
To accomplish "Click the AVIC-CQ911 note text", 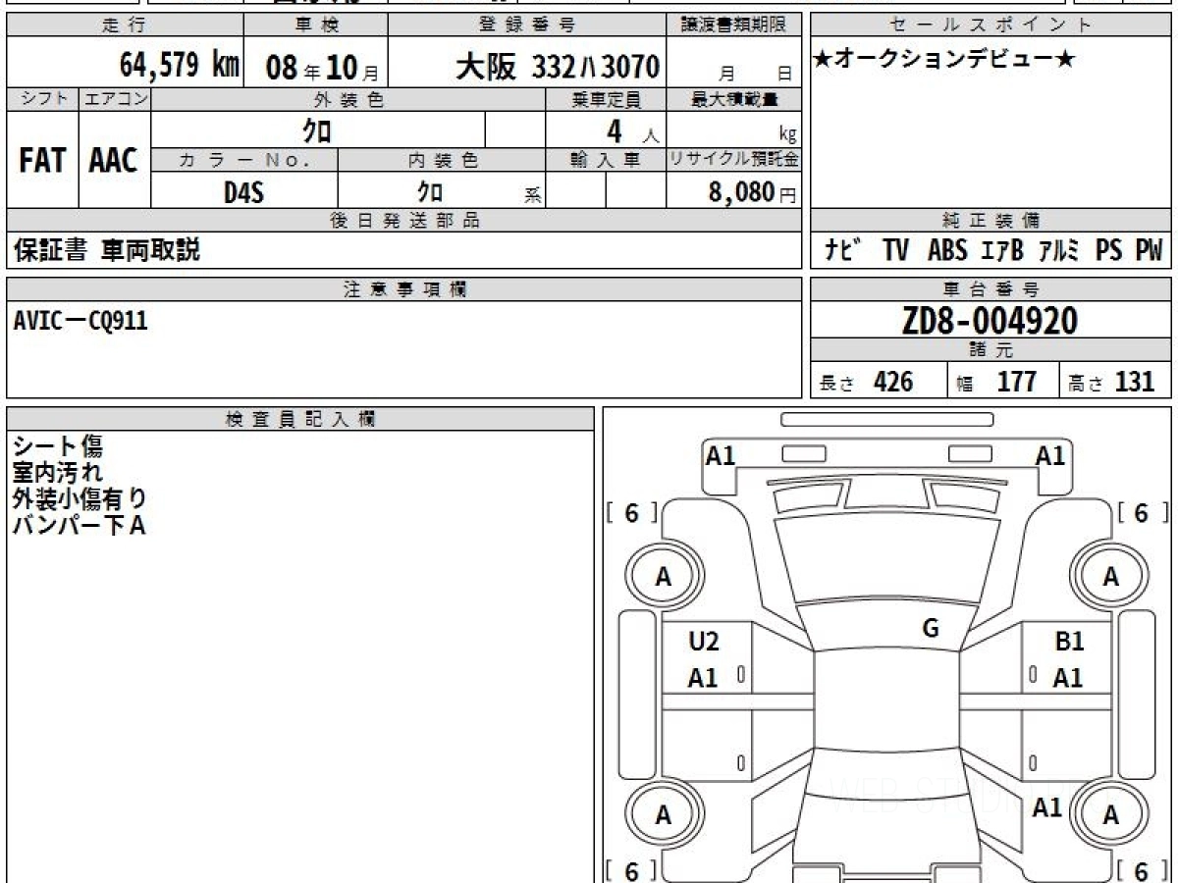I will (80, 320).
